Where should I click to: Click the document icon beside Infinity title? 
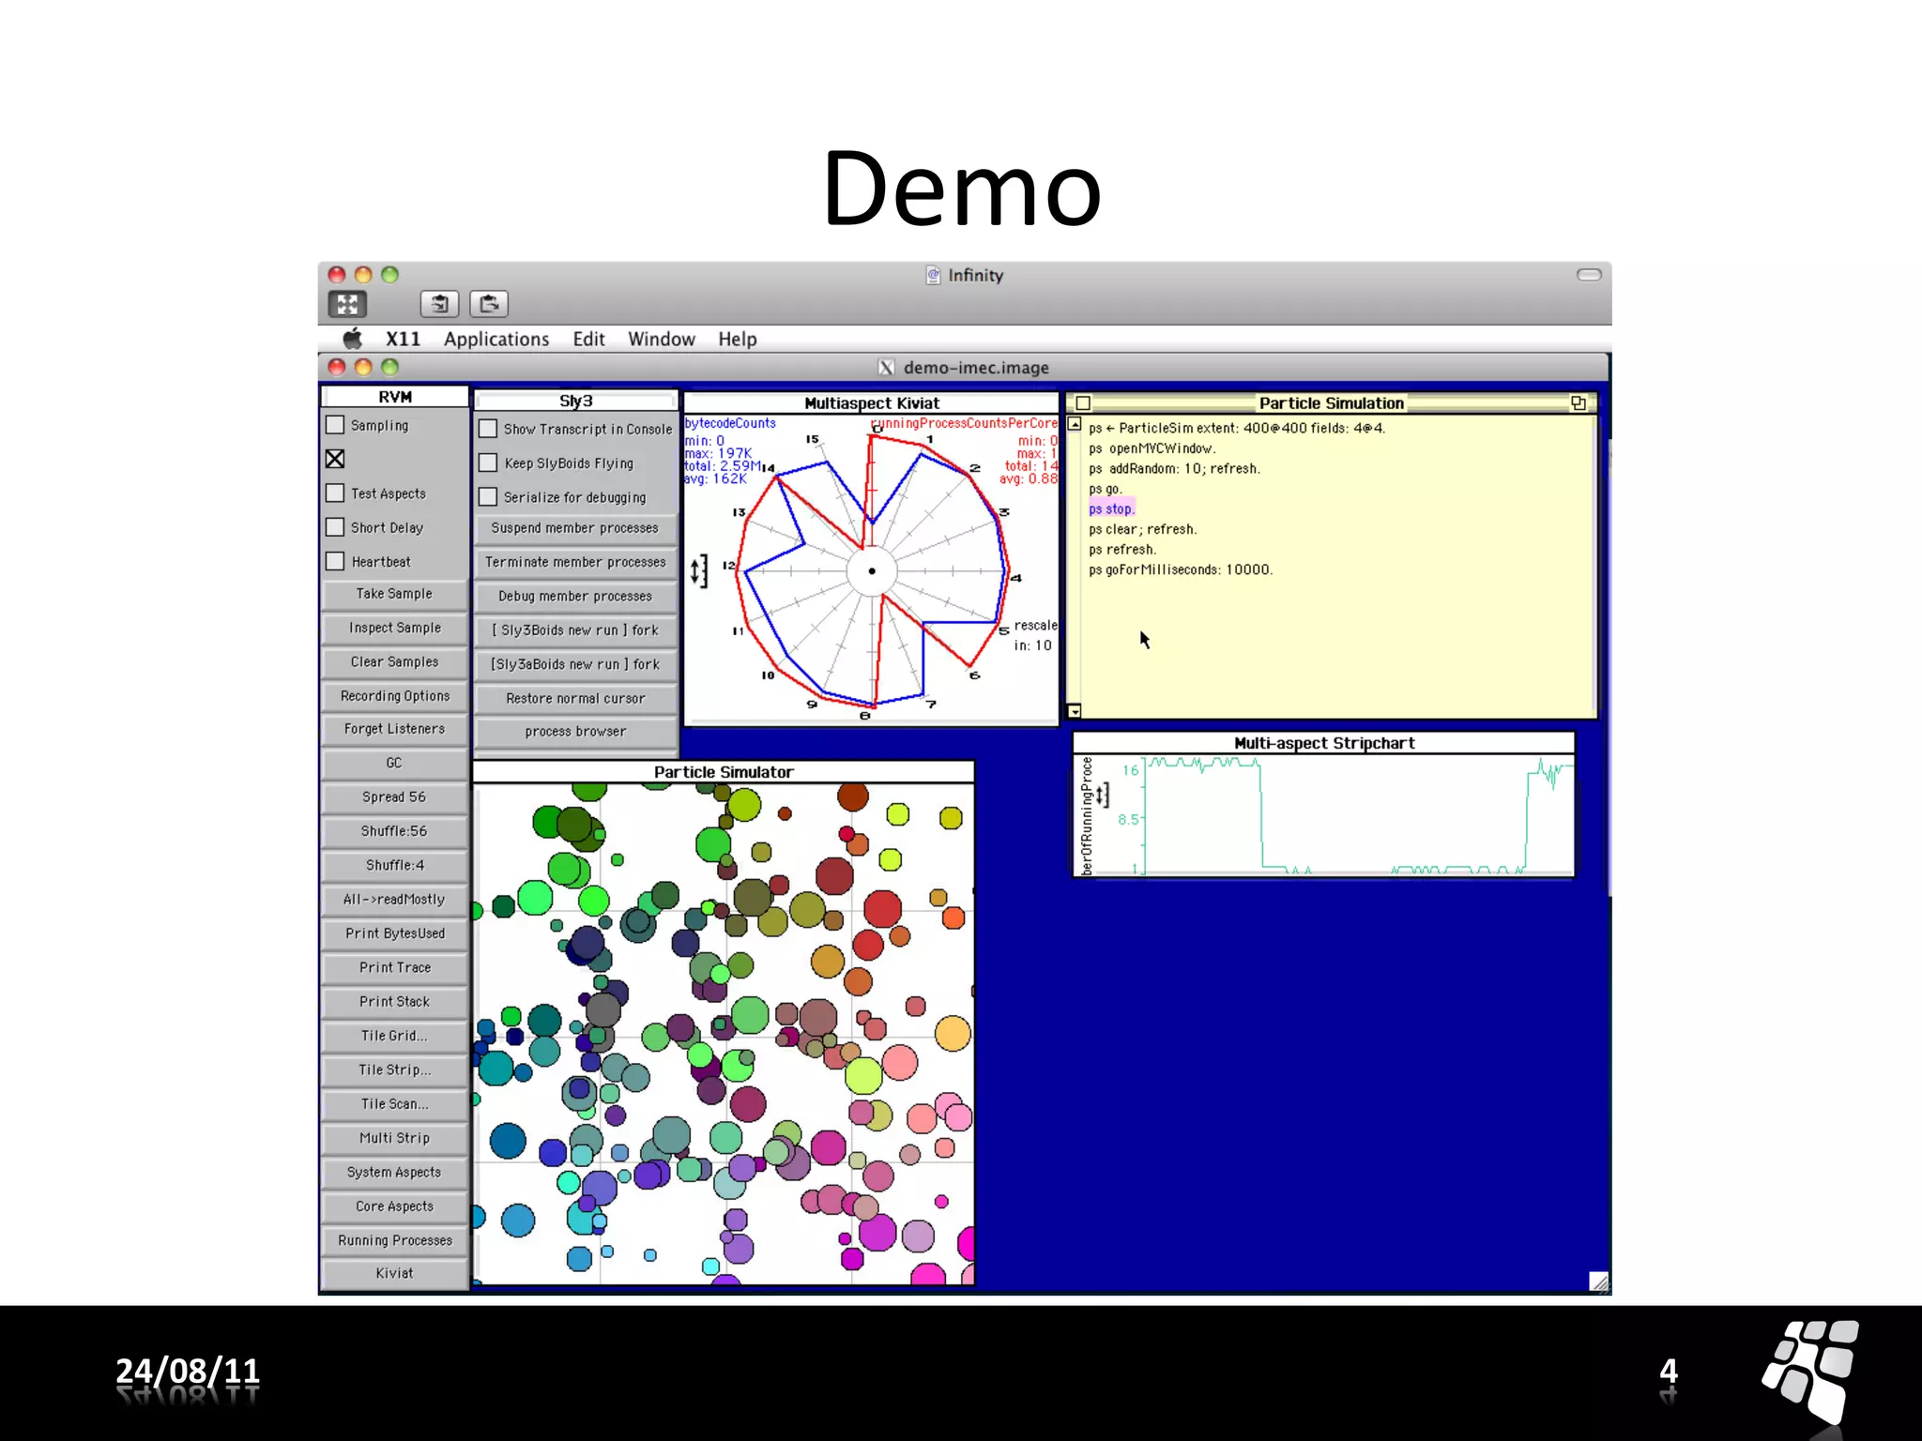coord(933,275)
